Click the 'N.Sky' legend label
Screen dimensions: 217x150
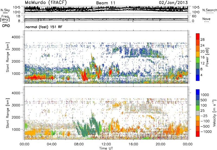(5, 10)
